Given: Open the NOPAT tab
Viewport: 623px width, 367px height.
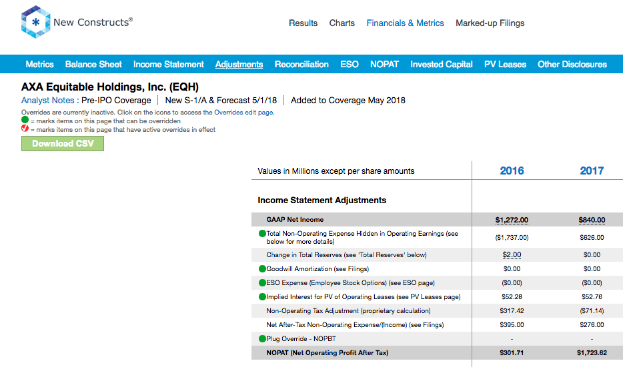Looking at the screenshot, I should coord(384,64).
